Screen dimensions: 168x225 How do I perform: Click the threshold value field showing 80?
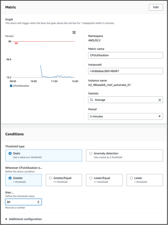21,202
